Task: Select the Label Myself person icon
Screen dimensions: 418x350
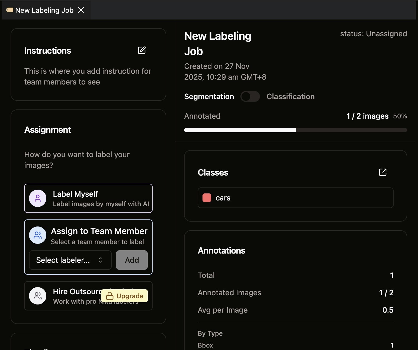Action: (38, 198)
